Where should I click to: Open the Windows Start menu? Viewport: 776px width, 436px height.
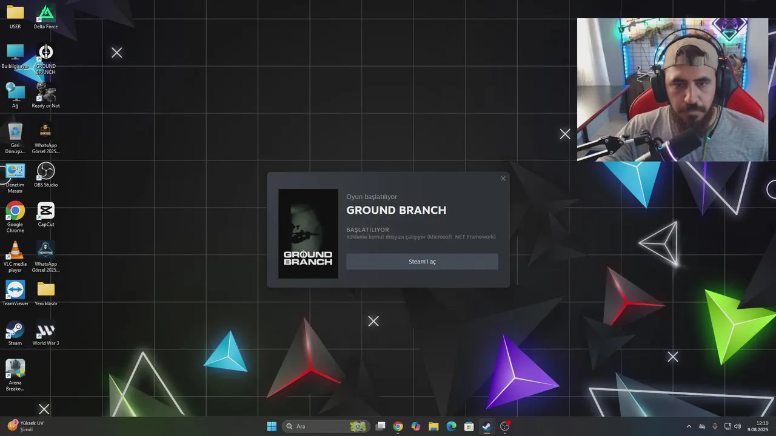pos(272,426)
